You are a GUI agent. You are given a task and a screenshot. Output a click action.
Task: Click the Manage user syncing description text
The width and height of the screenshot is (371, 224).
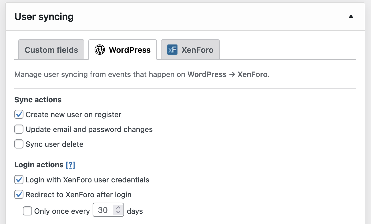pos(142,75)
